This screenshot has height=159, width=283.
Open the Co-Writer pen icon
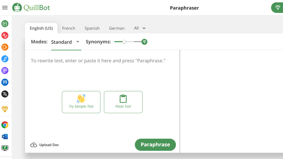click(x=5, y=59)
